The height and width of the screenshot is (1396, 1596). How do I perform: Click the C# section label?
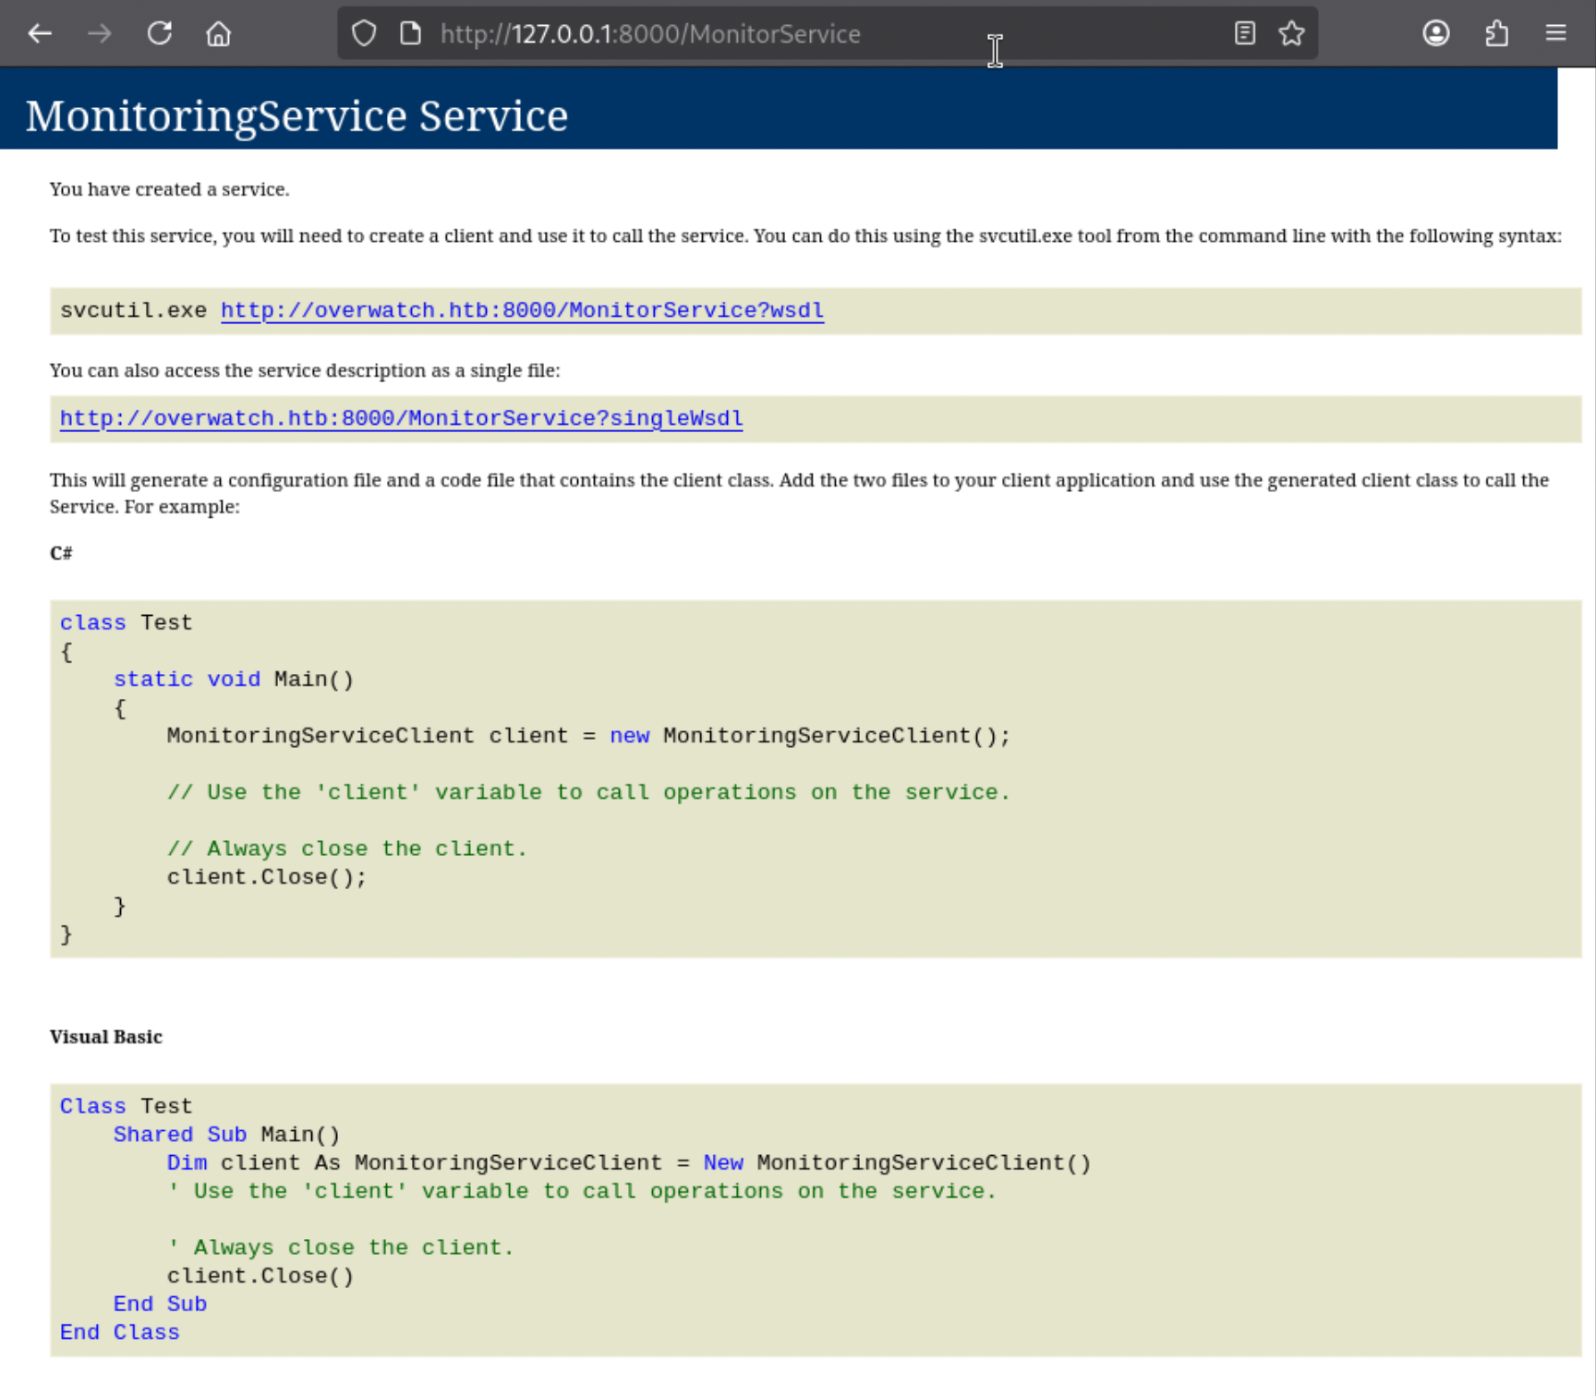61,553
